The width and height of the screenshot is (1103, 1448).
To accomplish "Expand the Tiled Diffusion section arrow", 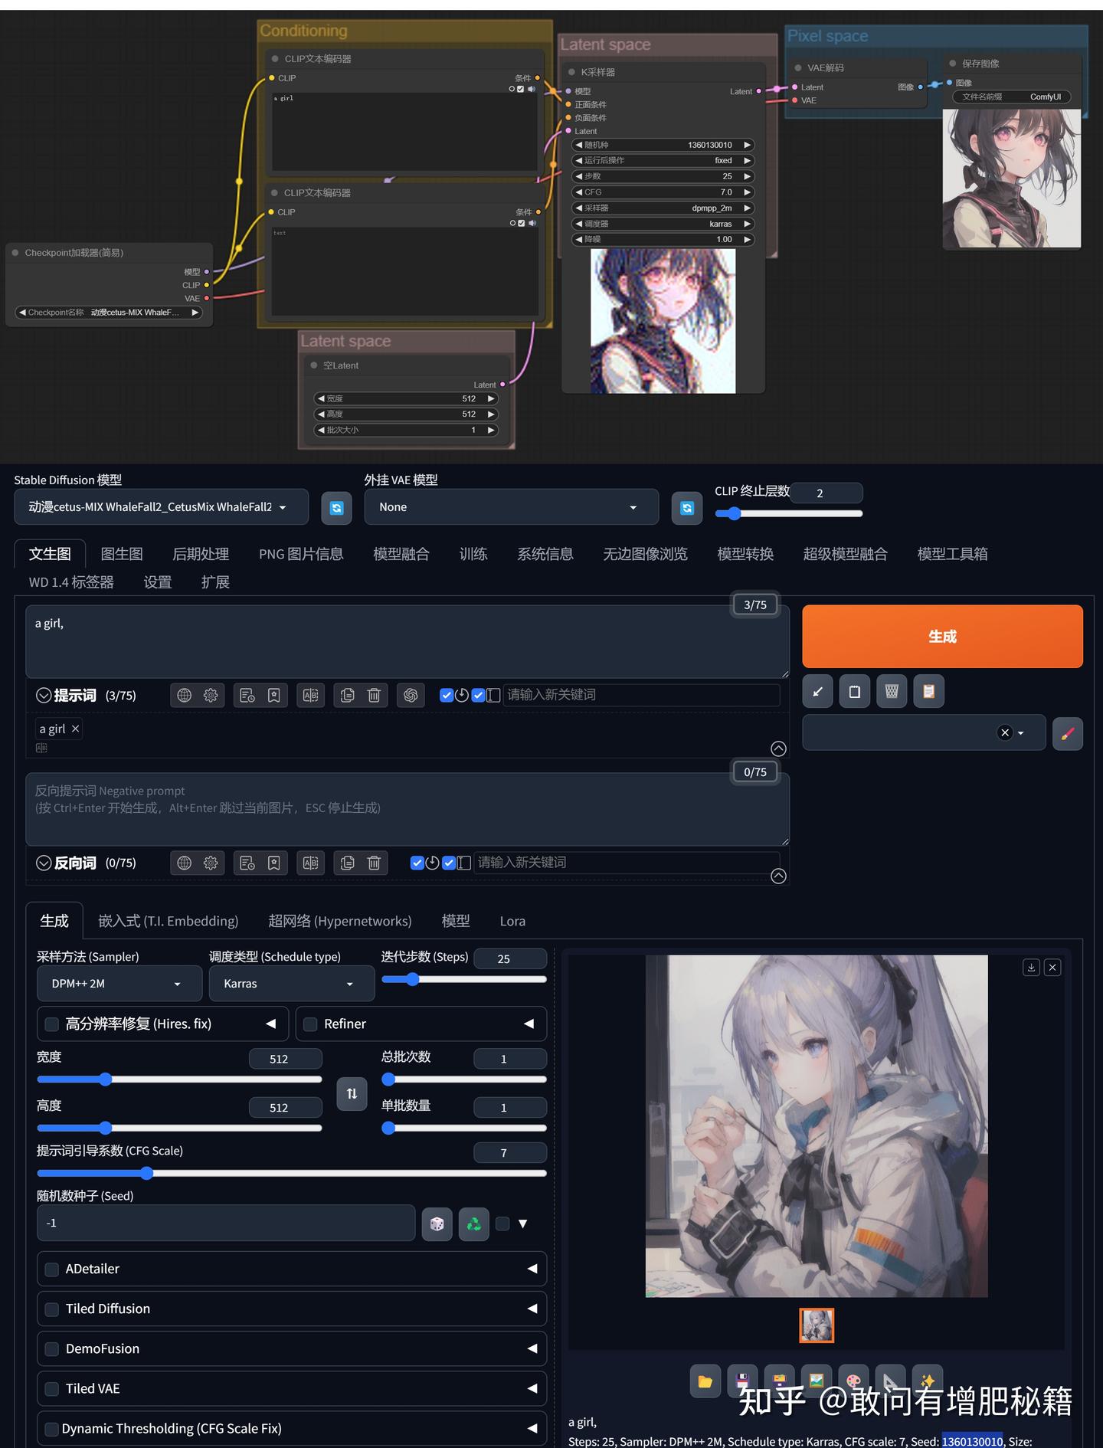I will pos(532,1309).
